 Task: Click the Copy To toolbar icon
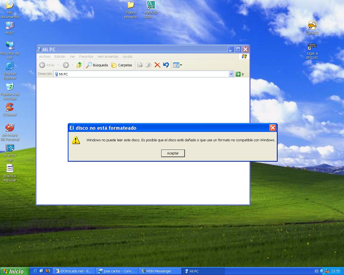(x=149, y=65)
